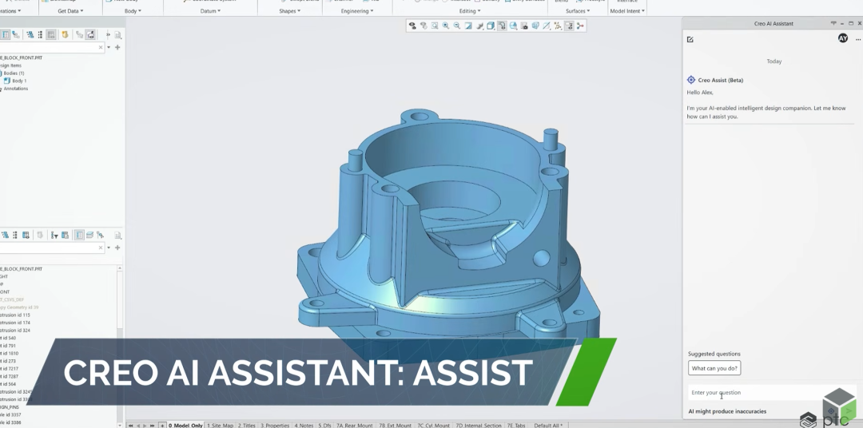
Task: Open the upper tree settings document dropdown icon
Action: 117,35
